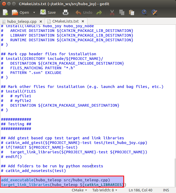This screenshot has height=193, width=176.
Task: Close the gedit window
Action: 4,4
